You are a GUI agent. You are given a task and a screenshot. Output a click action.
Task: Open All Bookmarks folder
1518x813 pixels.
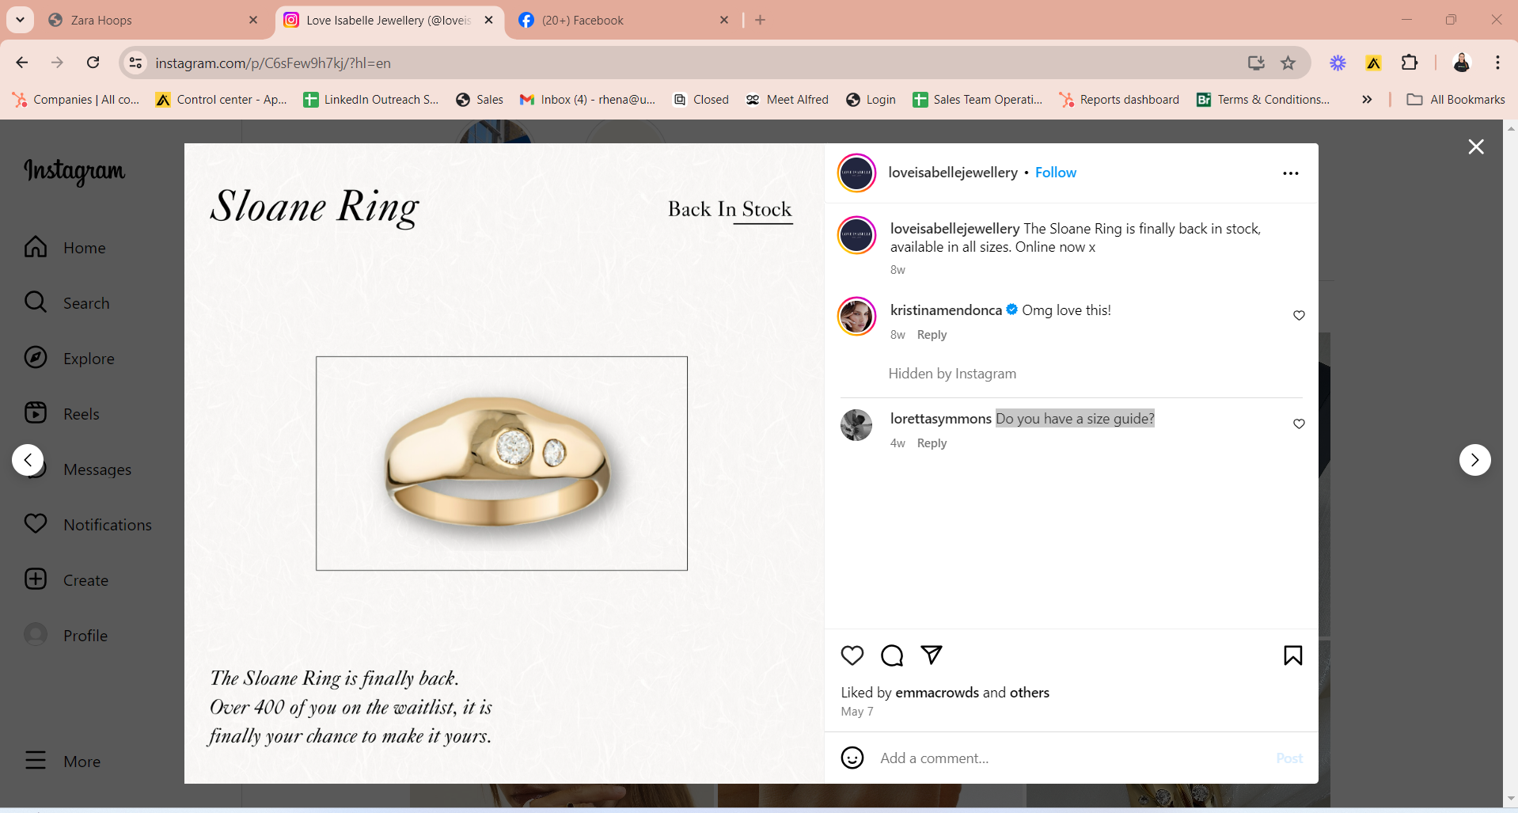pos(1455,99)
